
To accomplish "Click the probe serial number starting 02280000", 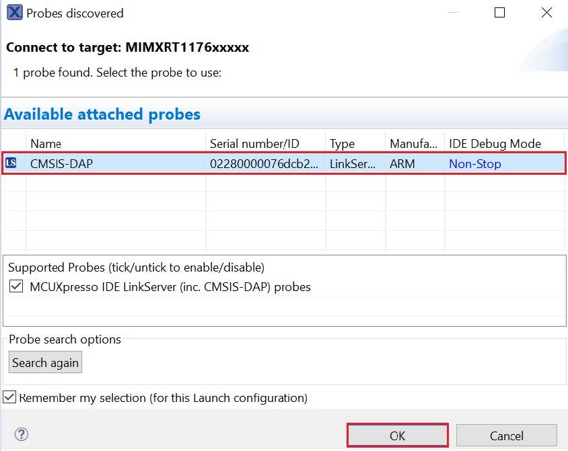I will pos(264,163).
